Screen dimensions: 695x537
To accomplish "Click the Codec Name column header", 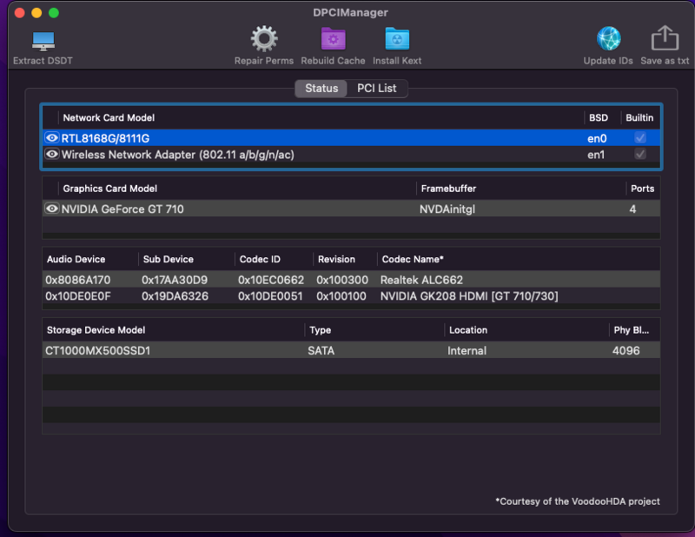I will pos(413,259).
